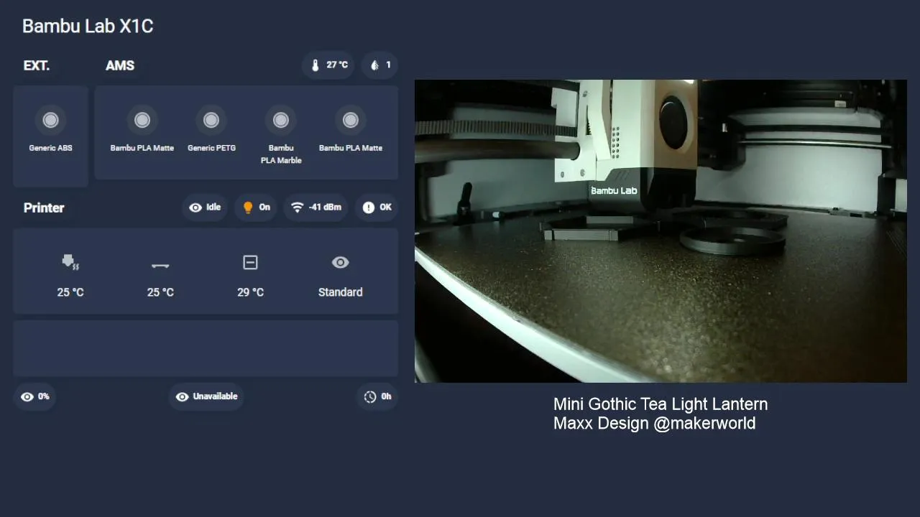Click the nozzle 25 °C value

pyautogui.click(x=70, y=292)
